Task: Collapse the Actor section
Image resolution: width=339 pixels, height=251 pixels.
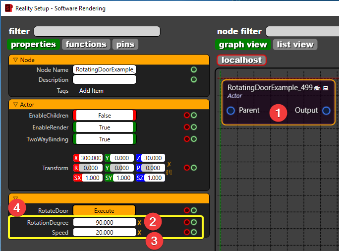Action: (x=15, y=105)
